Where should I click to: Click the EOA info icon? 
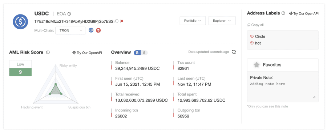click(69, 14)
